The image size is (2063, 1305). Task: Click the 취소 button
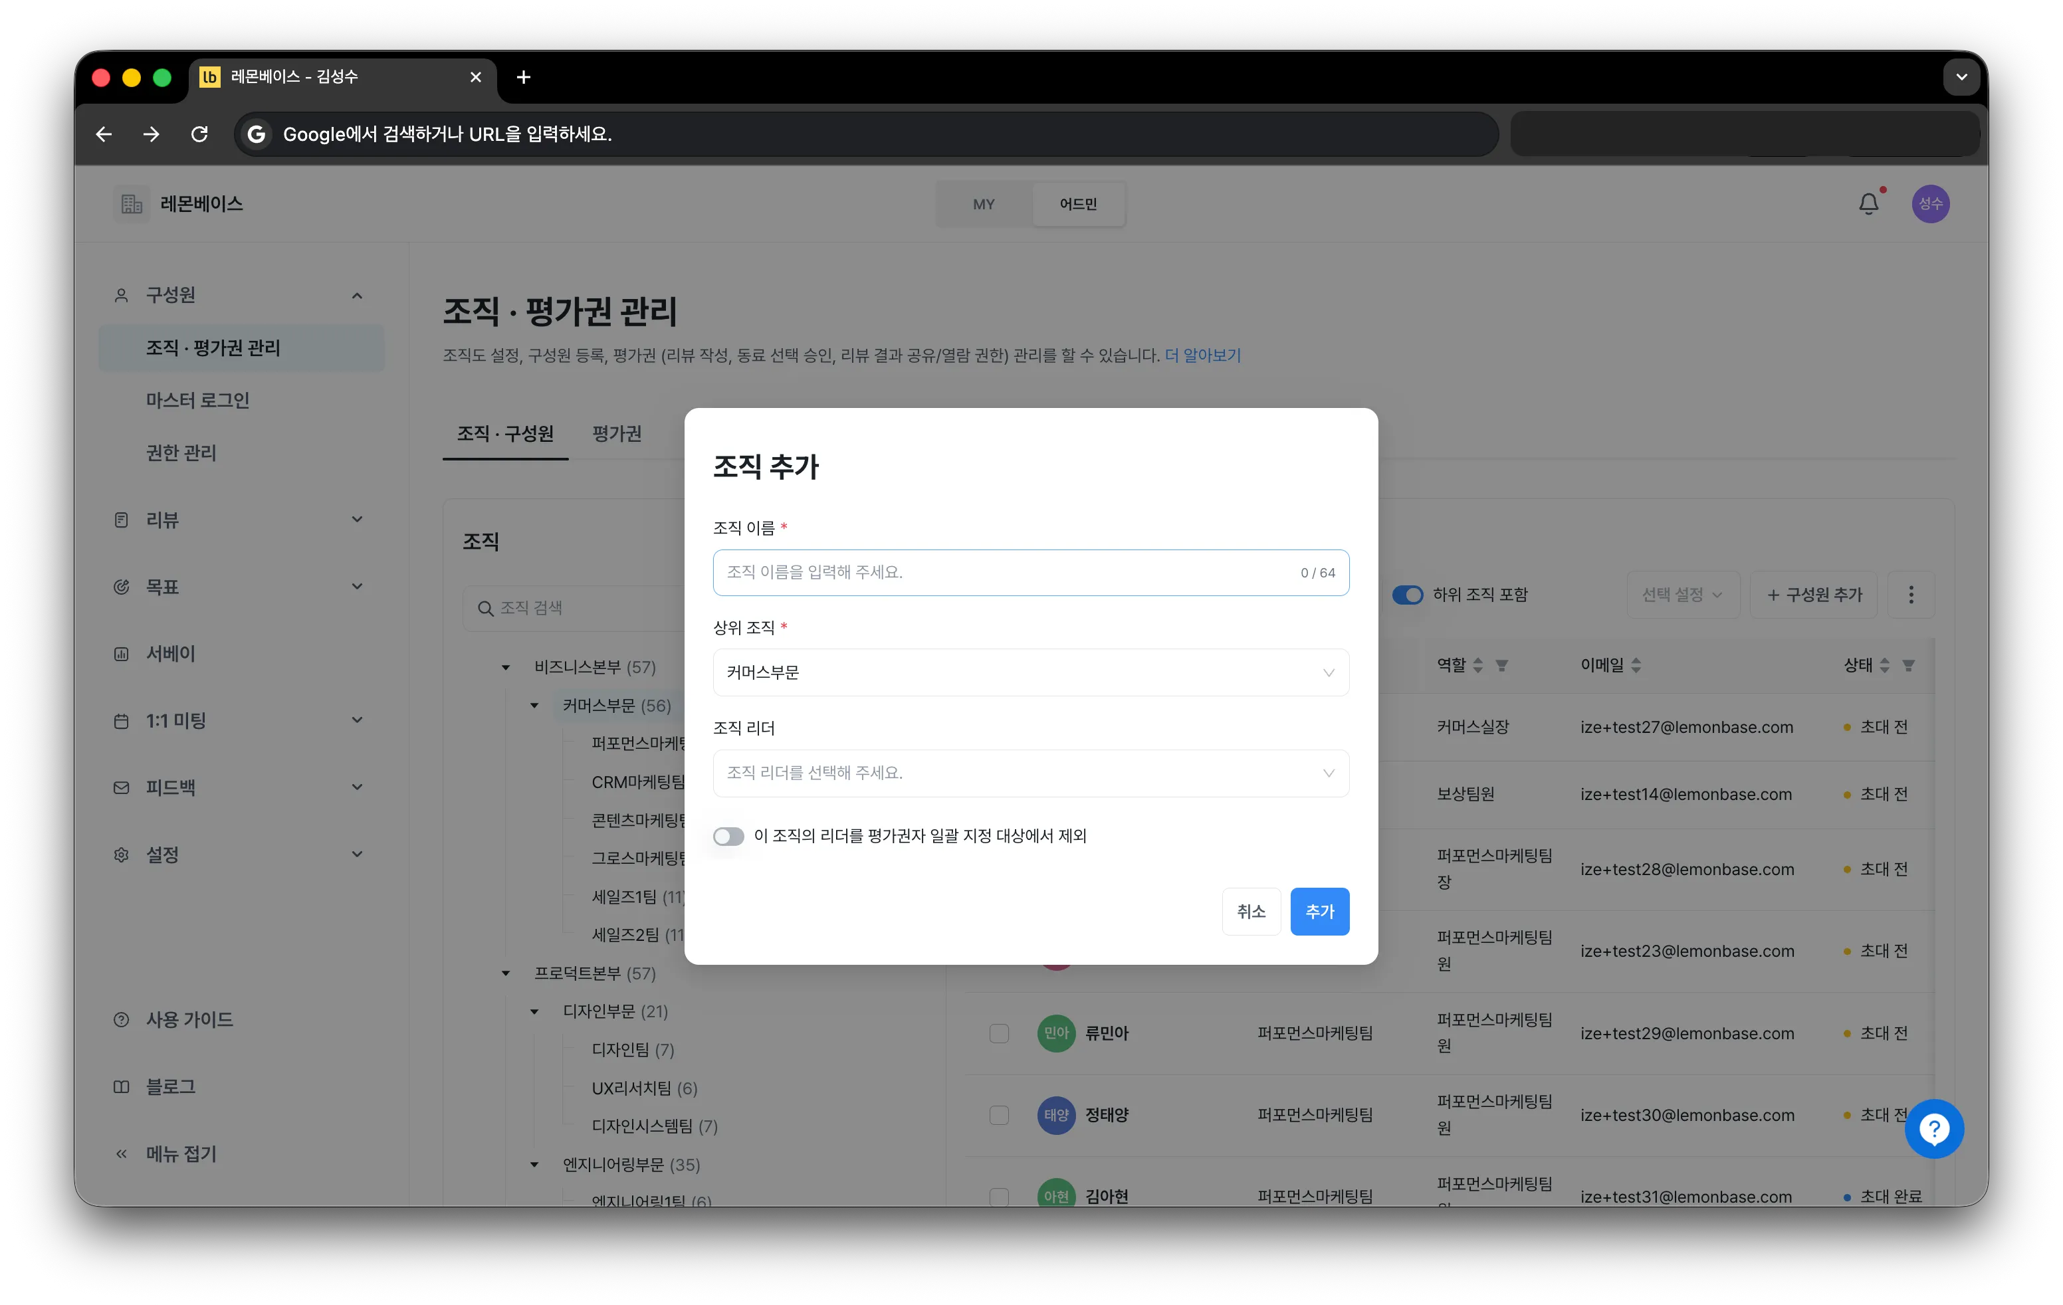pyautogui.click(x=1251, y=911)
